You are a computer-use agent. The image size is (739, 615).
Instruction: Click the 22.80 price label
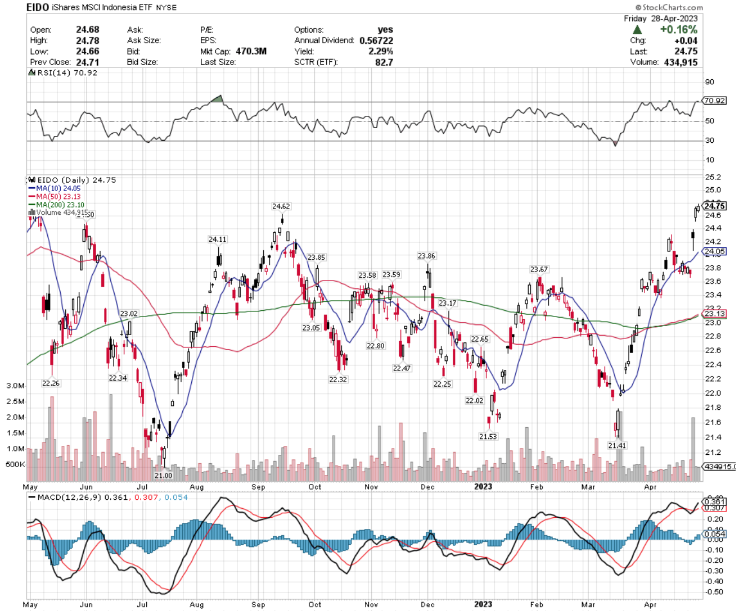pyautogui.click(x=376, y=346)
